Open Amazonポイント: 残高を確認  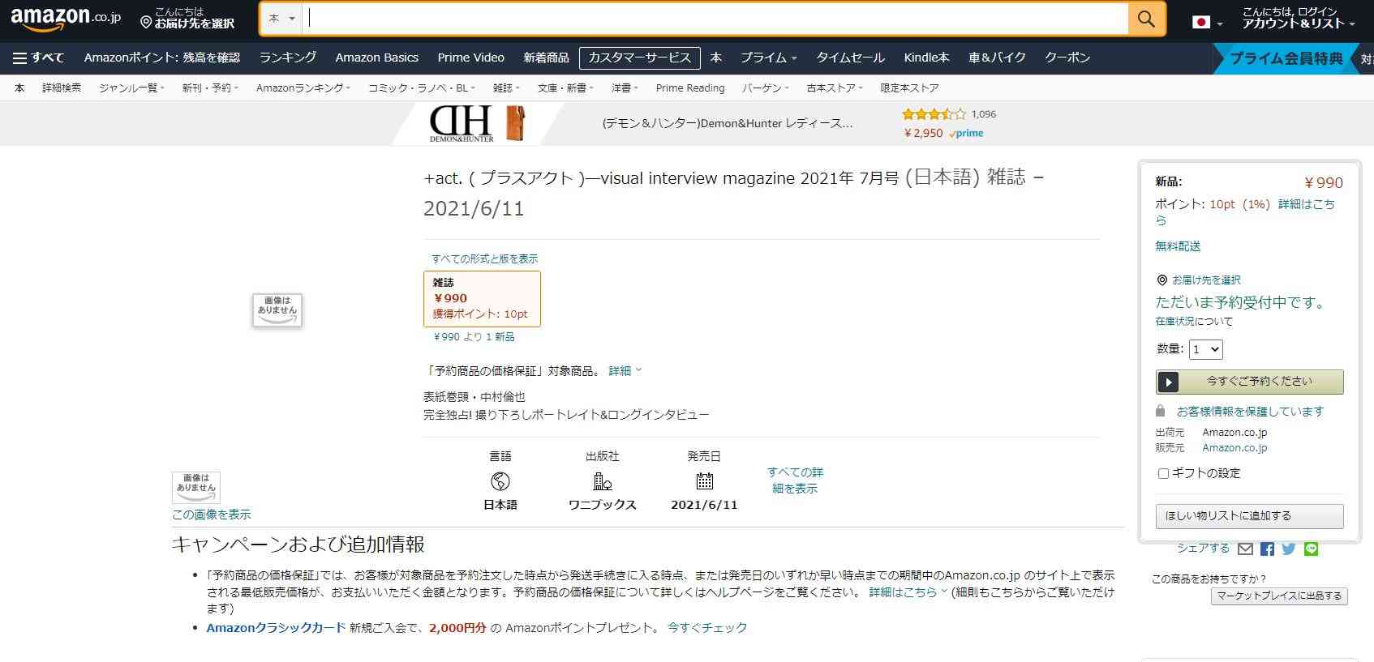click(162, 58)
